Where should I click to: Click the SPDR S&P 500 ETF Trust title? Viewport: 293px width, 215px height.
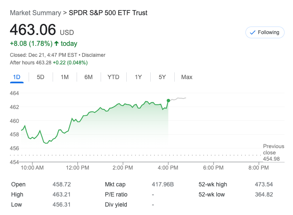tap(108, 13)
